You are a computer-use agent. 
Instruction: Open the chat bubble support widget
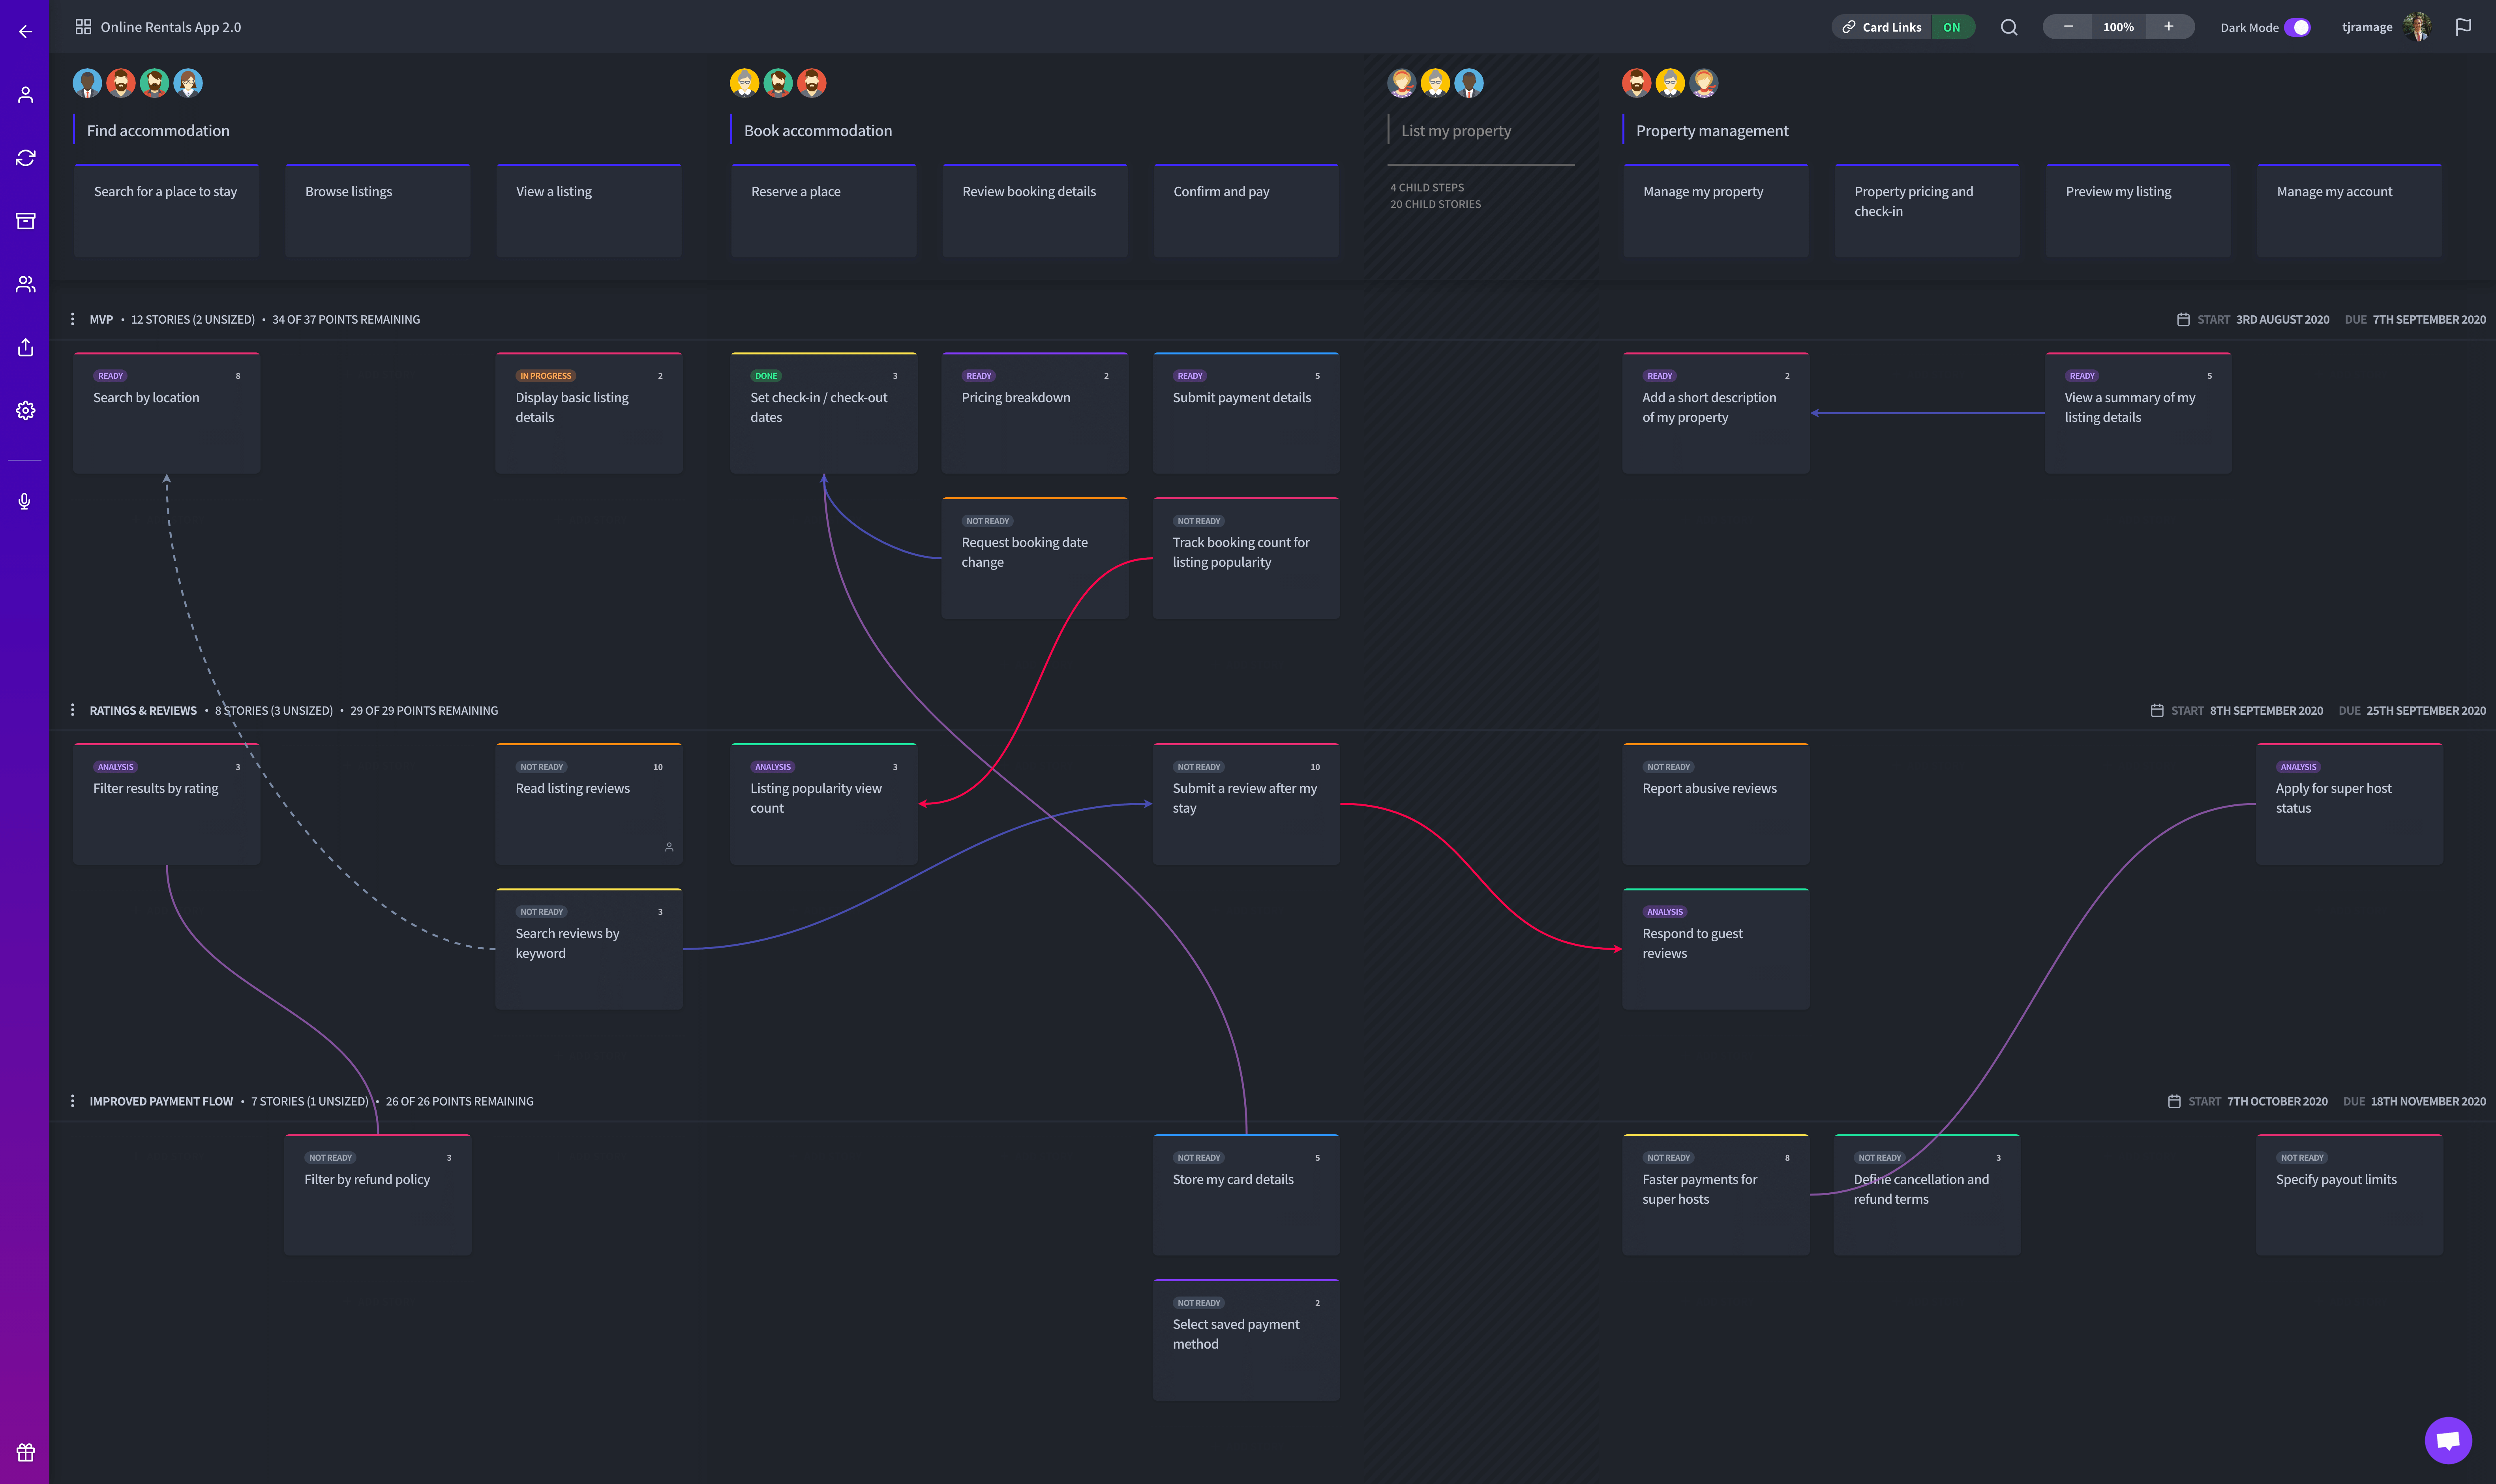point(2447,1440)
